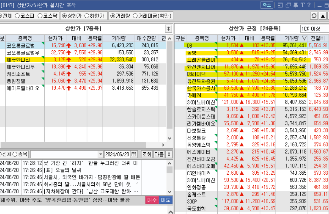The image size is (329, 214).
Task: Click the bottom collapse up-chevron below news panel
Action: pos(170,212)
